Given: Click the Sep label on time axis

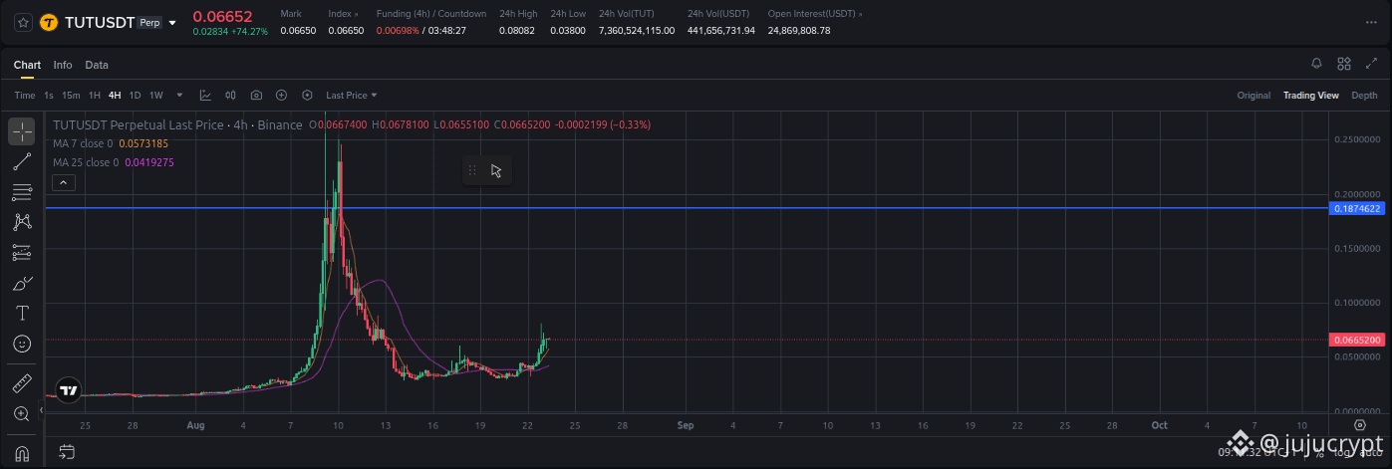Looking at the screenshot, I should tap(686, 425).
